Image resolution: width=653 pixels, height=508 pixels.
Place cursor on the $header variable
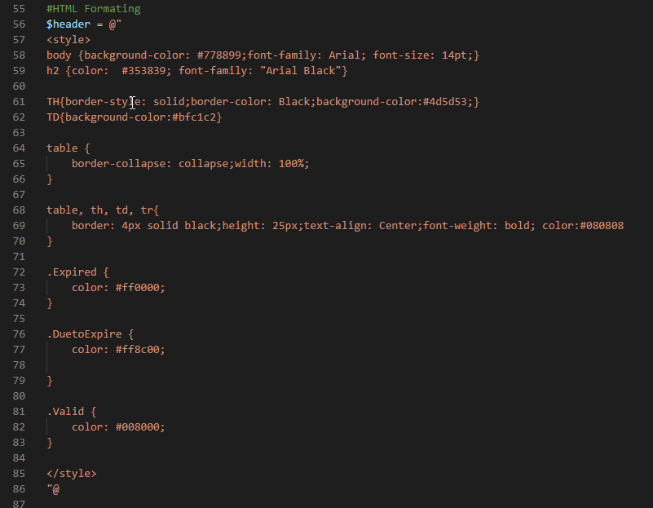(x=68, y=24)
